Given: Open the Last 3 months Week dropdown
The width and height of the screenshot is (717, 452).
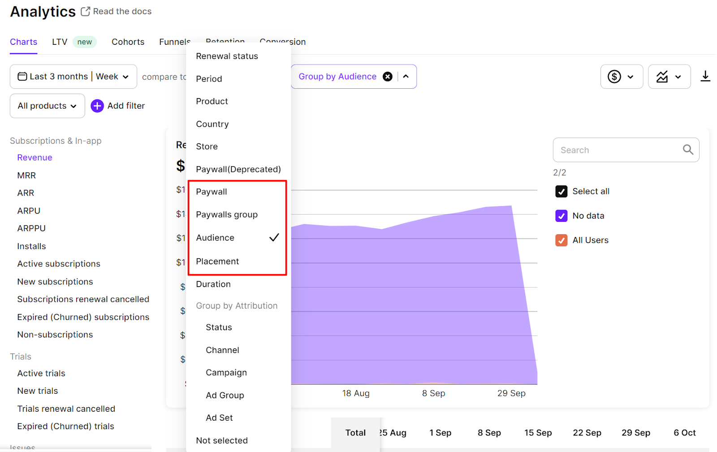Looking at the screenshot, I should [x=73, y=77].
